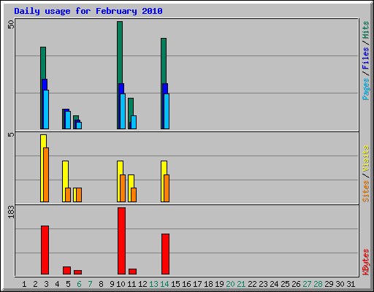Select the orange Sites bar for day 5

(x=68, y=195)
